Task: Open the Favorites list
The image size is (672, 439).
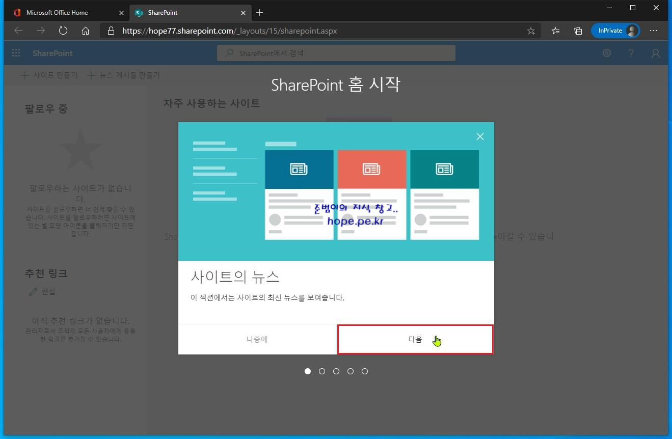Action: [x=556, y=31]
